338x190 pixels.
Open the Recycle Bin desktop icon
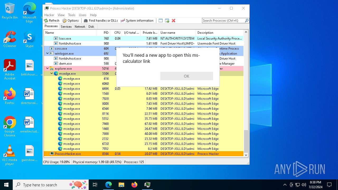point(10,11)
